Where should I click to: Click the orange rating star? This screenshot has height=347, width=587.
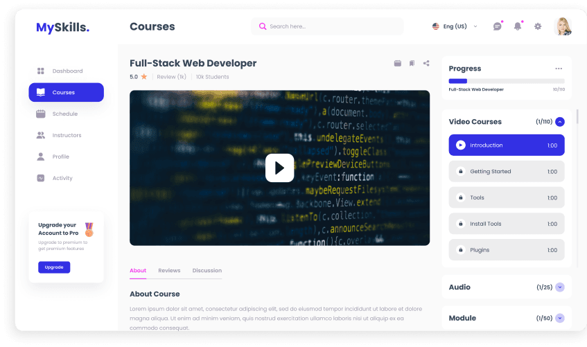[x=143, y=76]
